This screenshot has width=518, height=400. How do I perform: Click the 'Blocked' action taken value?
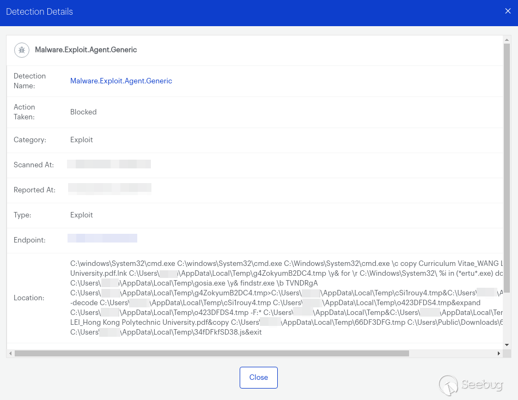[83, 112]
